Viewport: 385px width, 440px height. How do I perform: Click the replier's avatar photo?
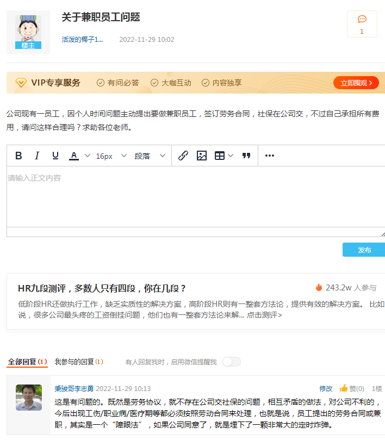coord(29,398)
